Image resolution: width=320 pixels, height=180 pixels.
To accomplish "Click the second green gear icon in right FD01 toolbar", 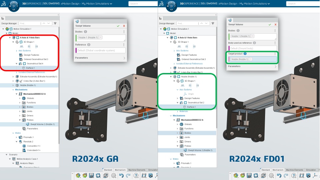I will point(242,176).
